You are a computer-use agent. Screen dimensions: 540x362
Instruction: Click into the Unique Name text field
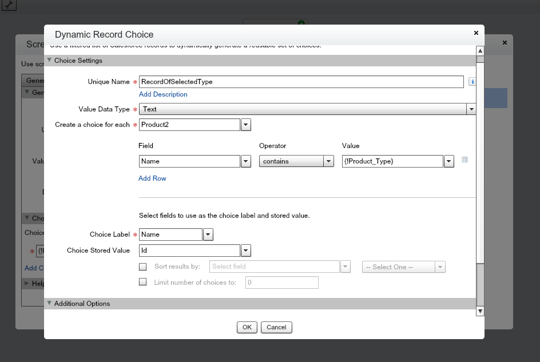301,82
